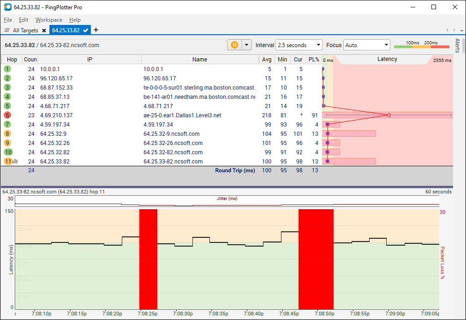Sort by the Name column header
Viewport: 466px width, 320px height.
(x=200, y=60)
